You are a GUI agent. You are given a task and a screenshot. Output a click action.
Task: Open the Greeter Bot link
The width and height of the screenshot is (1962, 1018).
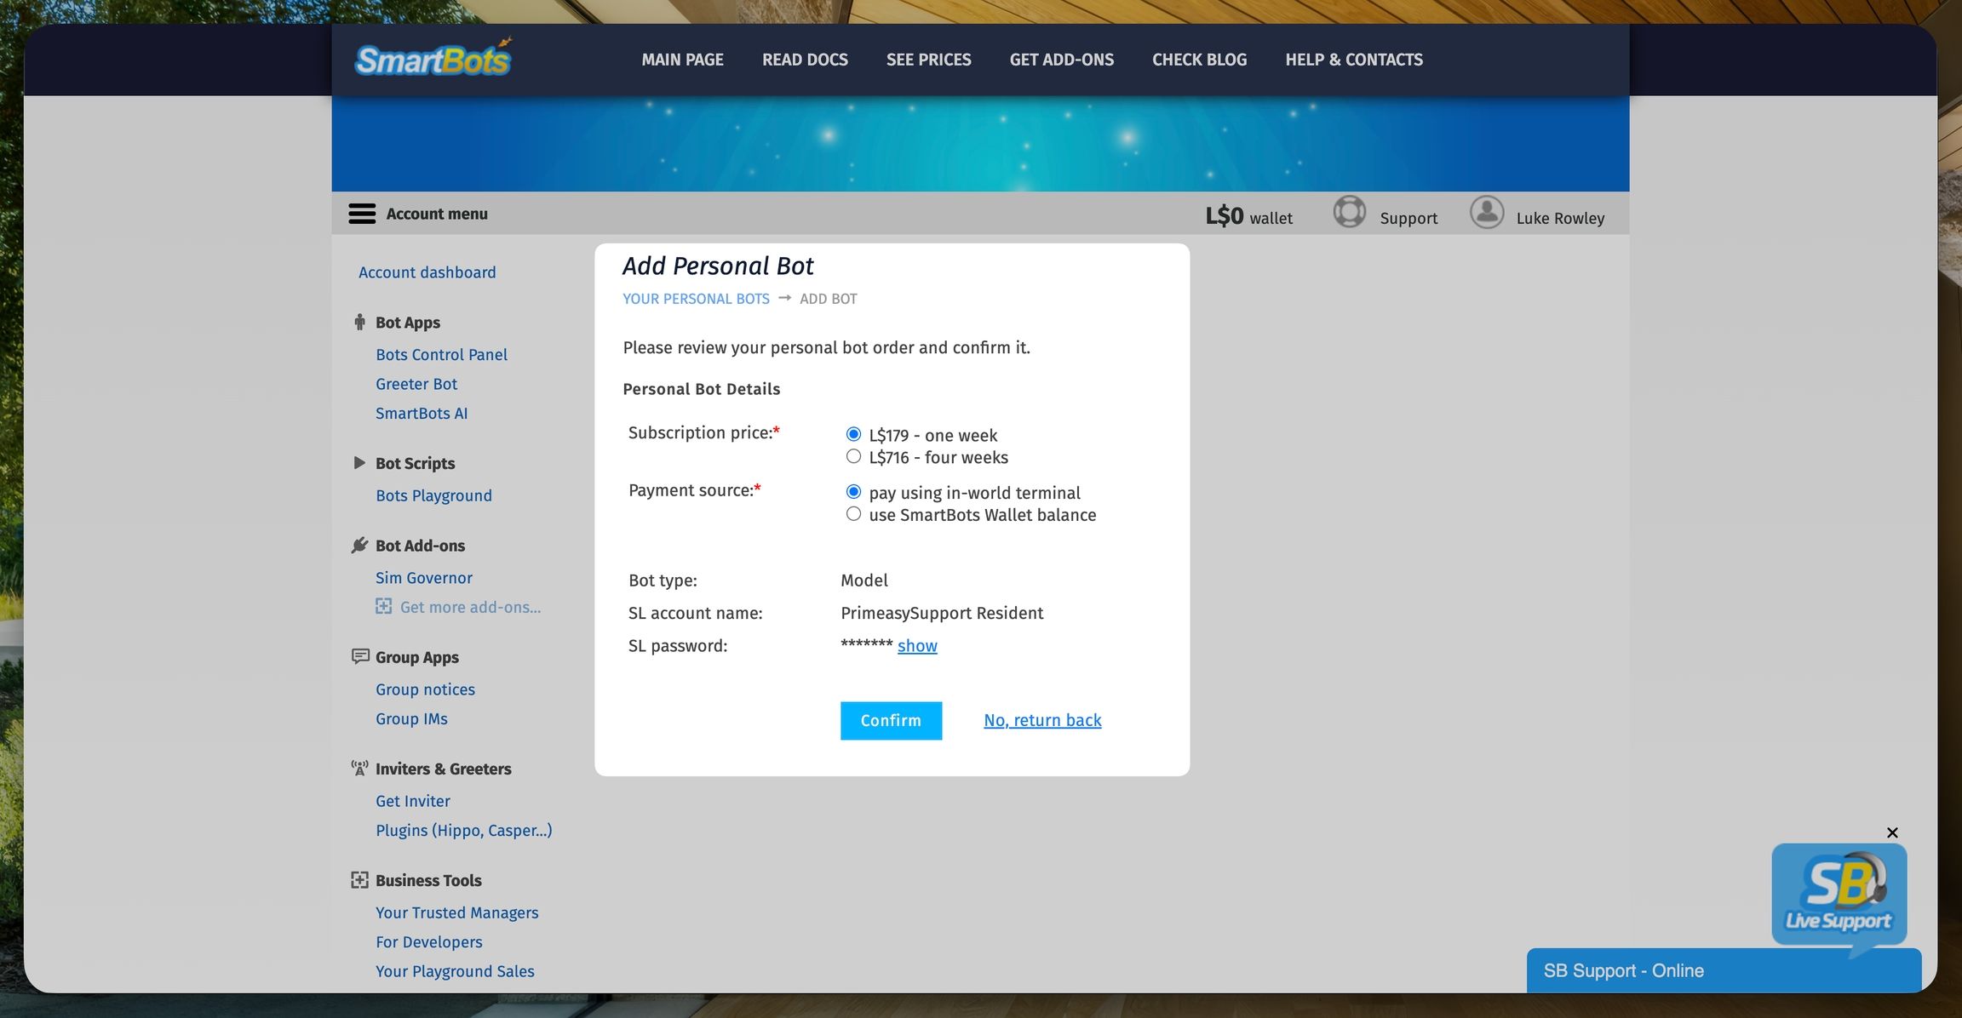click(416, 384)
